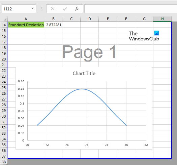
Task: Click the 0.16 vertical axis label
Action: [21, 81]
